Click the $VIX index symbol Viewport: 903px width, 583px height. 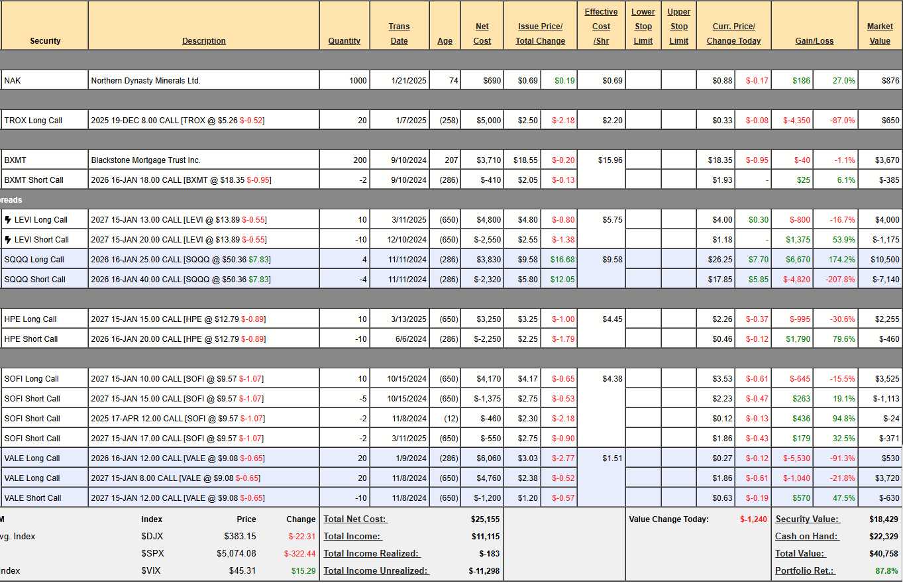(152, 571)
